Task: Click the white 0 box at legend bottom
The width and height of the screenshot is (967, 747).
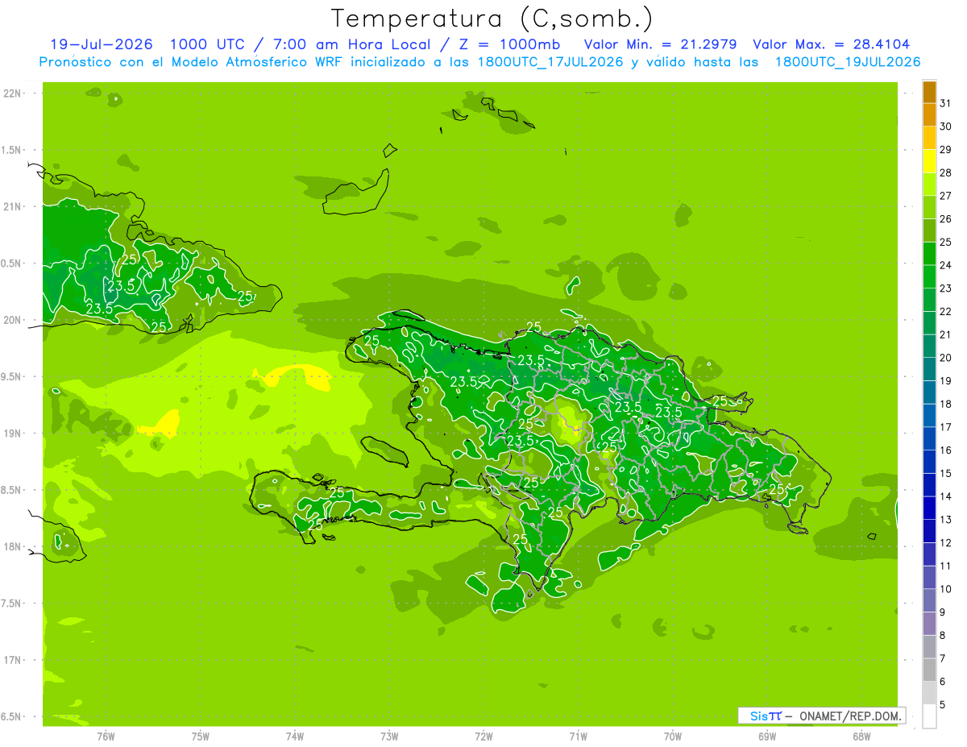Action: pos(929,716)
